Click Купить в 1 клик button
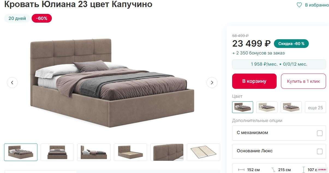Image resolution: width=329 pixels, height=173 pixels. point(303,81)
